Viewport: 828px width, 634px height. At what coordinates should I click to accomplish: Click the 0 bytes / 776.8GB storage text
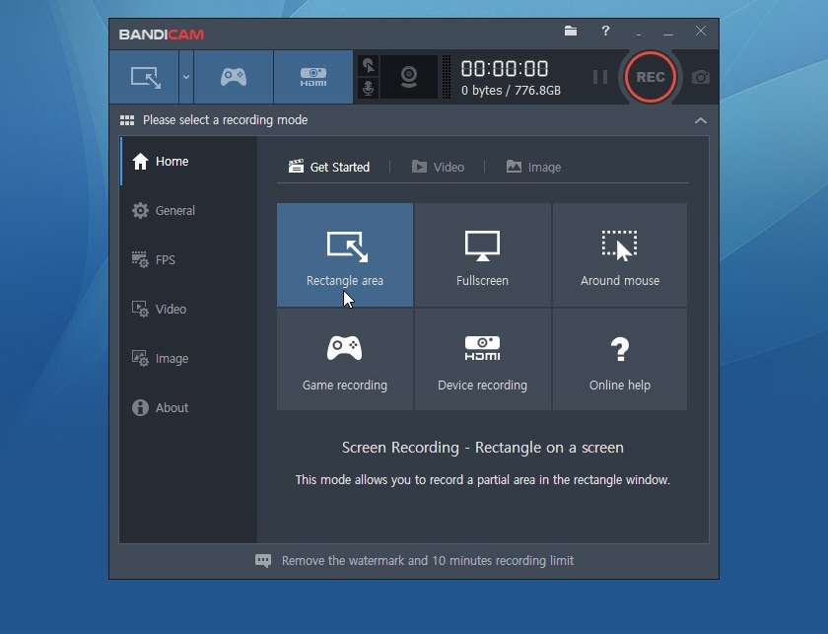pyautogui.click(x=511, y=91)
